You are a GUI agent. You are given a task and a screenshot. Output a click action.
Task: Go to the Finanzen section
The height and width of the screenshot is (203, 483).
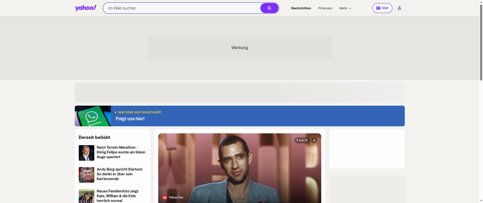tap(325, 8)
